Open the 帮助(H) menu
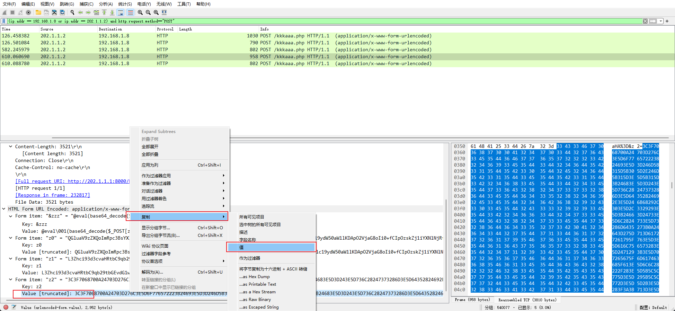This screenshot has width=675, height=311. [203, 4]
